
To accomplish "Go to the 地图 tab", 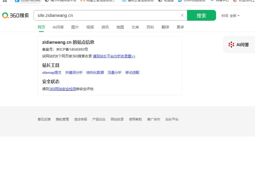I will pos(120,27).
